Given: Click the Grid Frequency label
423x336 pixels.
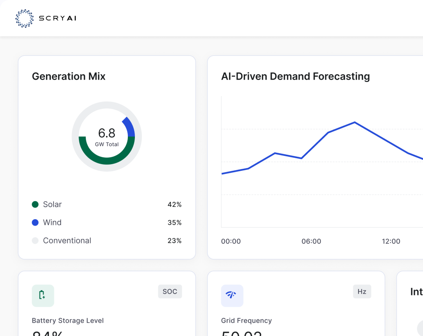Looking at the screenshot, I should tap(246, 321).
